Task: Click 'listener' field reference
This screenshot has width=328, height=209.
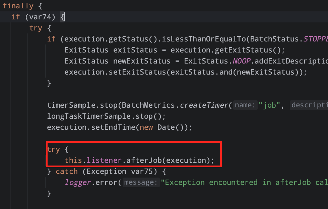Action: [104, 161]
